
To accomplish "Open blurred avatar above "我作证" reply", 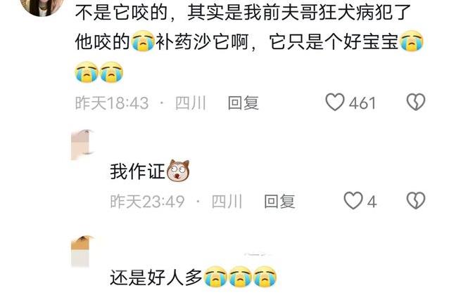I will [x=82, y=145].
